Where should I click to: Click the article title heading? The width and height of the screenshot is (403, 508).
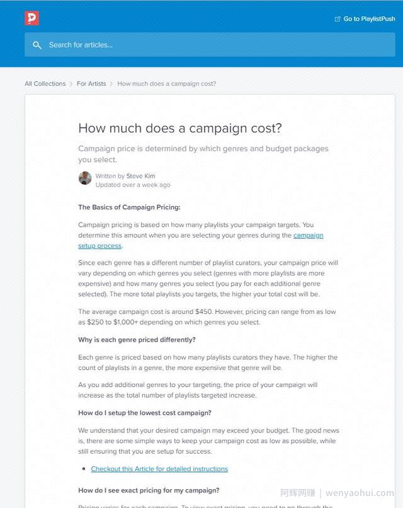pyautogui.click(x=180, y=129)
